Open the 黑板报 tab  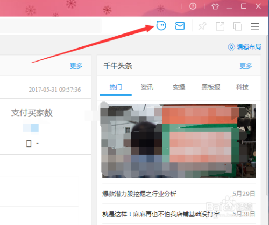coord(211,87)
